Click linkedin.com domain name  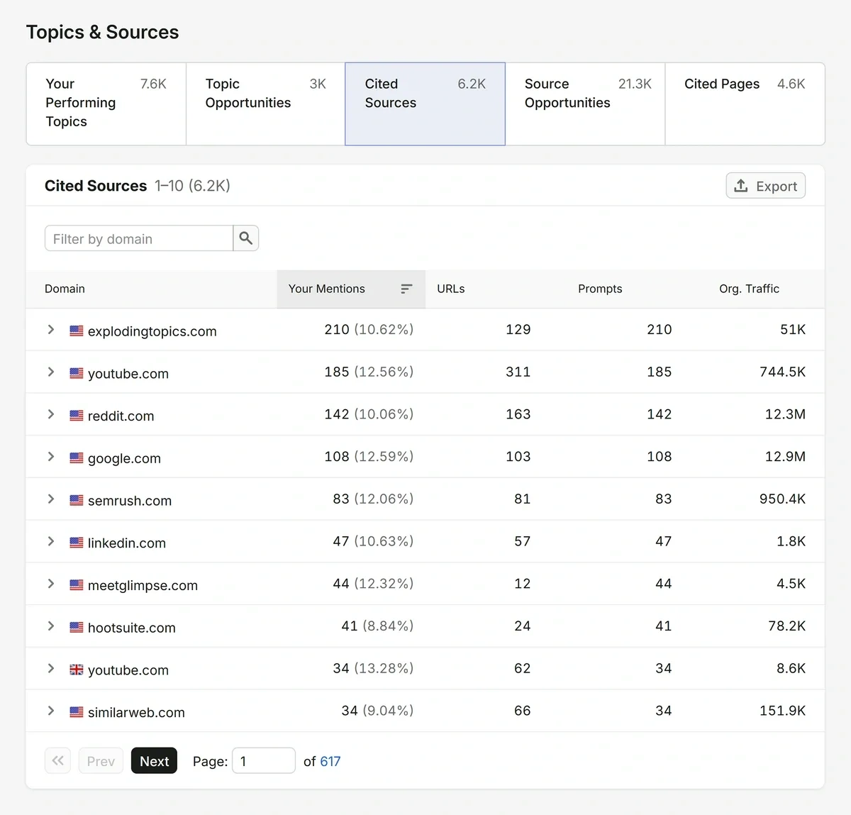coord(127,543)
